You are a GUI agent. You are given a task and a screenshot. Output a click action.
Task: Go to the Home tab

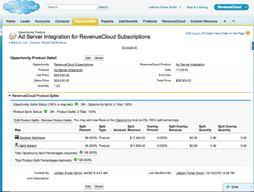(x=11, y=21)
